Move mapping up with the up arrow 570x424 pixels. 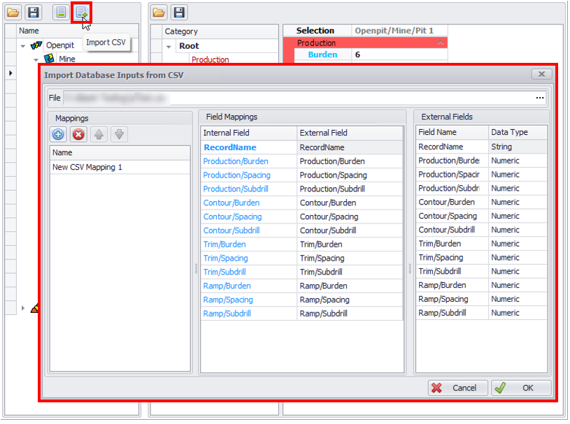99,135
